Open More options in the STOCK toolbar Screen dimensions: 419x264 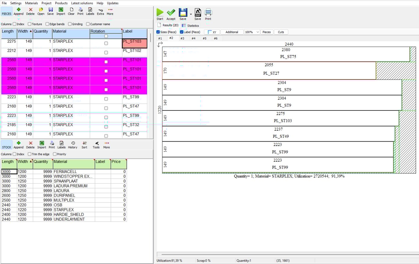pyautogui.click(x=107, y=145)
